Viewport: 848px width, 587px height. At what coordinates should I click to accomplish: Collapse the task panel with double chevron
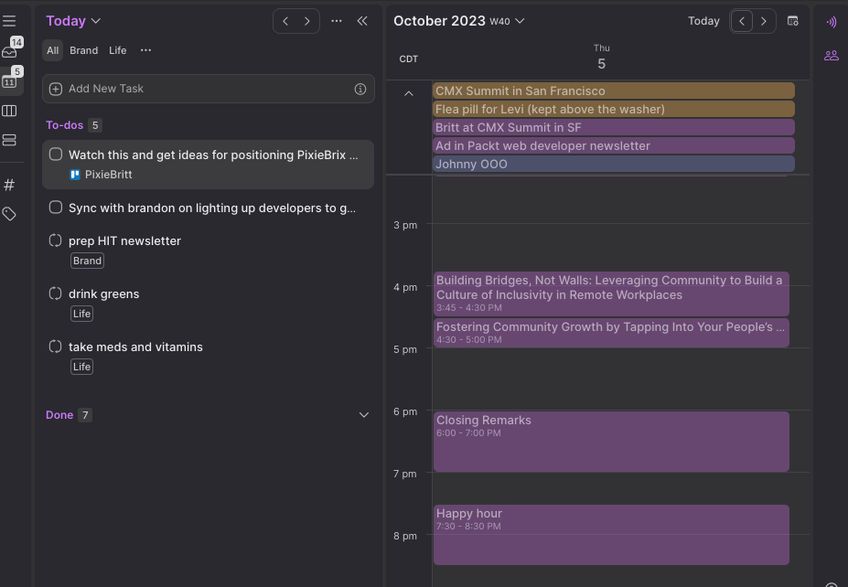click(362, 20)
